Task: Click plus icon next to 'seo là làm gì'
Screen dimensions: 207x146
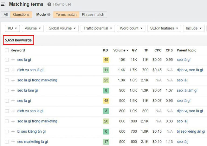Action: click(x=13, y=91)
